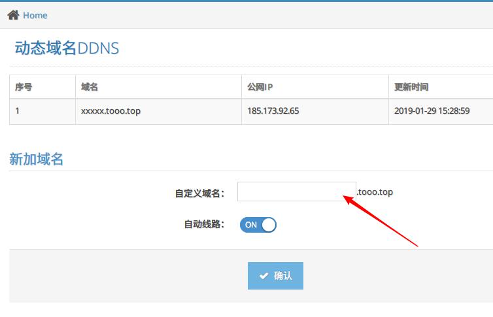Click the .tooo.top suffix beside the input
Screen dimensions: 493x317
[x=375, y=192]
